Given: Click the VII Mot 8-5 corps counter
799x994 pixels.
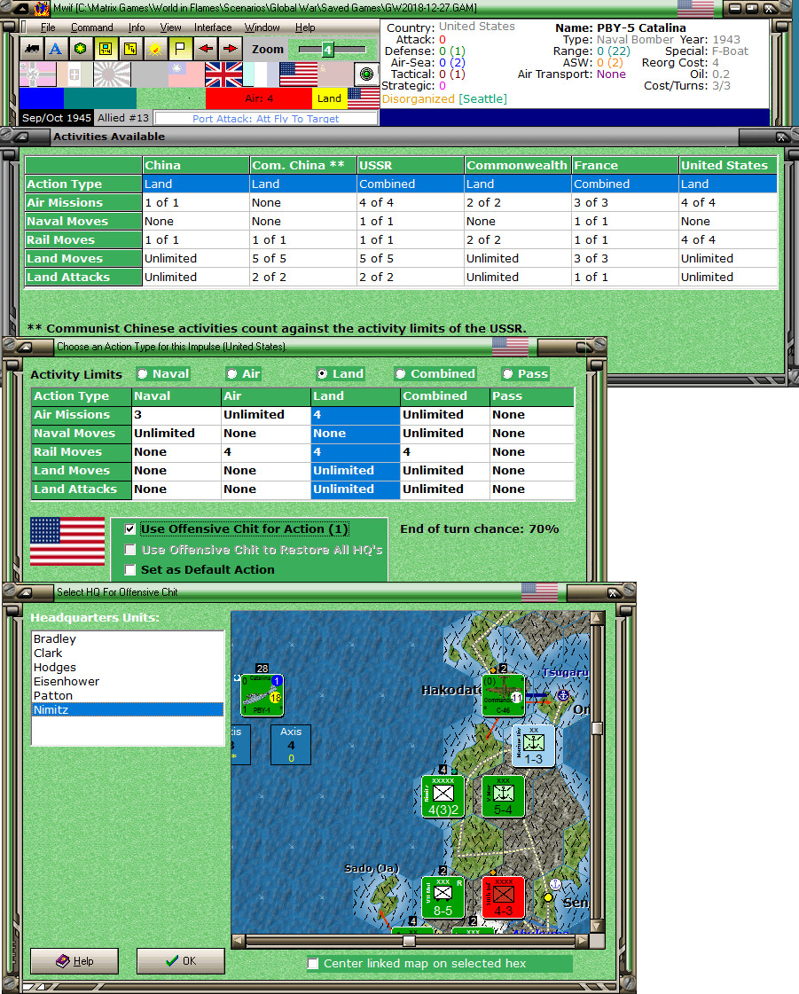Looking at the screenshot, I should (x=443, y=897).
